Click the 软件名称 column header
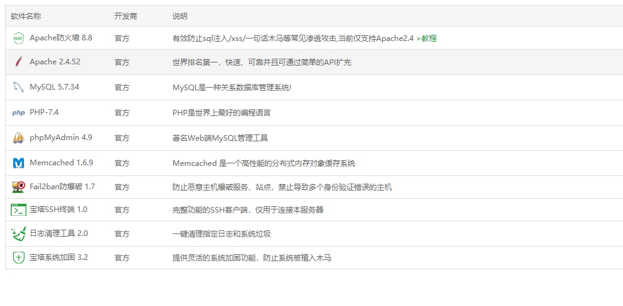 (26, 16)
